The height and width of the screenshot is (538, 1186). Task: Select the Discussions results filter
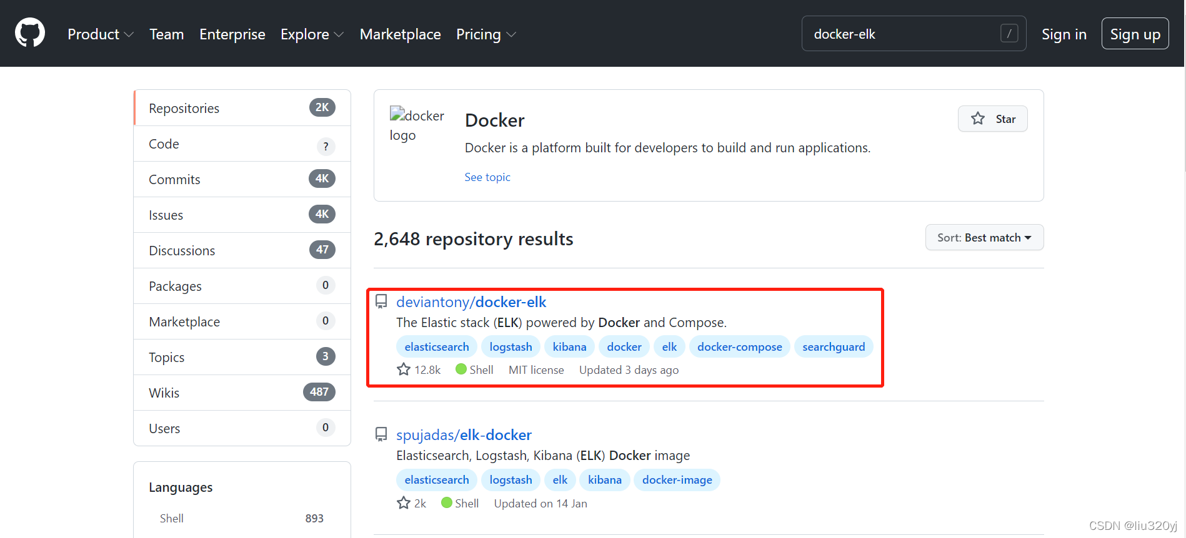point(242,250)
